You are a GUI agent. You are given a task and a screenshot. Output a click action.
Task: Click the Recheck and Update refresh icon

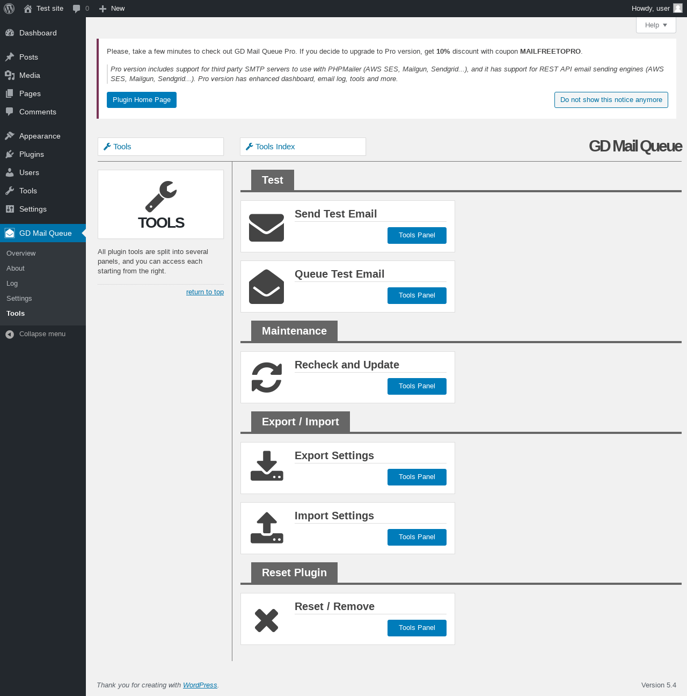pyautogui.click(x=267, y=378)
